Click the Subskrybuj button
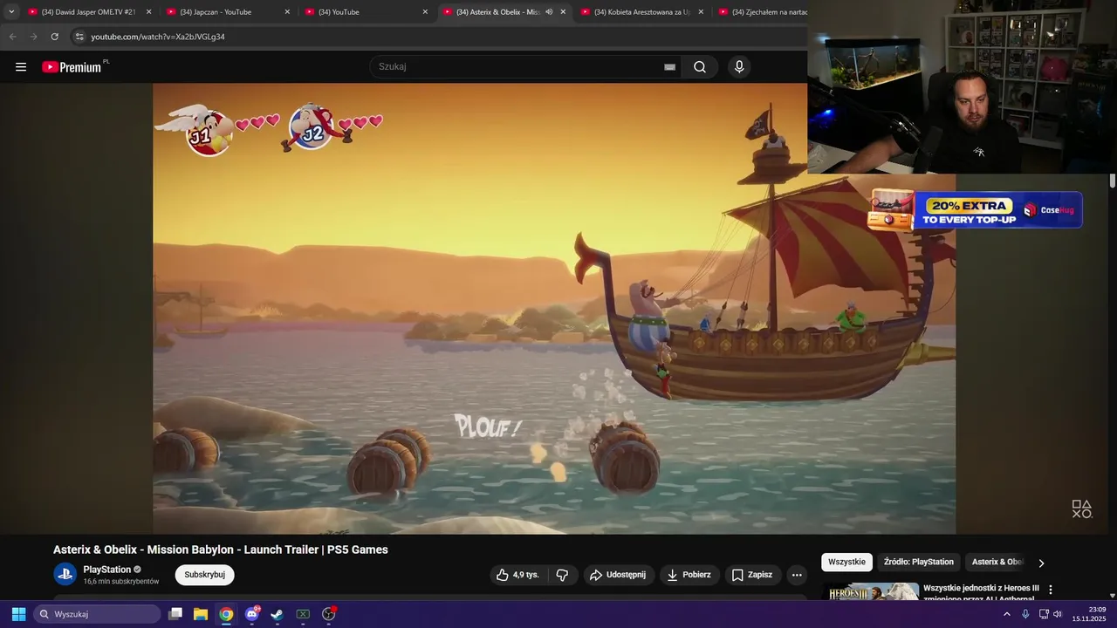1117x628 pixels. pos(204,575)
